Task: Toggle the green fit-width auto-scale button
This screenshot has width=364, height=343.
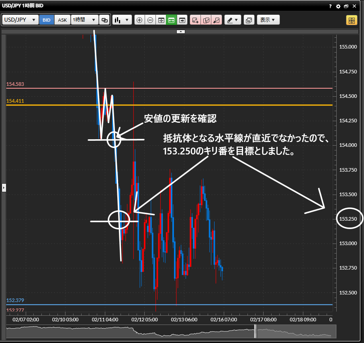Action: tap(171, 20)
